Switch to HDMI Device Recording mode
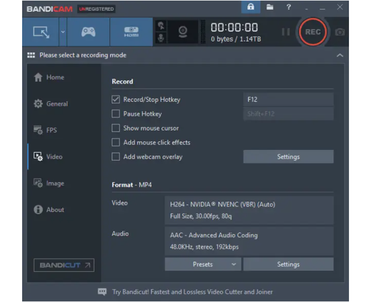Screen dimensions: 377x302 point(131,32)
